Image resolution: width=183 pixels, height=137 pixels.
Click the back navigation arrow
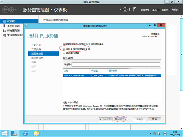[x=5, y=10]
